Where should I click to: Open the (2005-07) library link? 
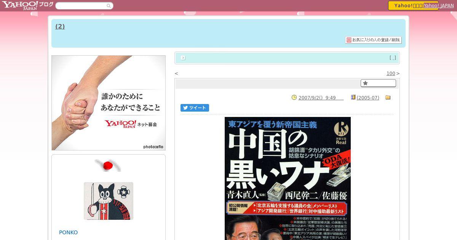[x=368, y=98]
